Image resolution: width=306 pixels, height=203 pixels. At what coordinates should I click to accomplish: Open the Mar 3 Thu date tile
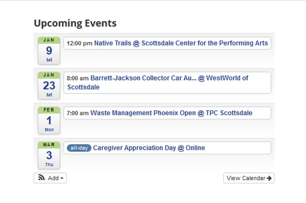coord(49,155)
